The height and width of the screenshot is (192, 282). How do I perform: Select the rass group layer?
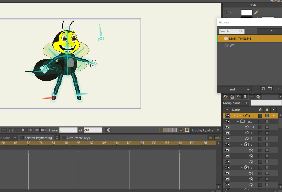coord(251,121)
